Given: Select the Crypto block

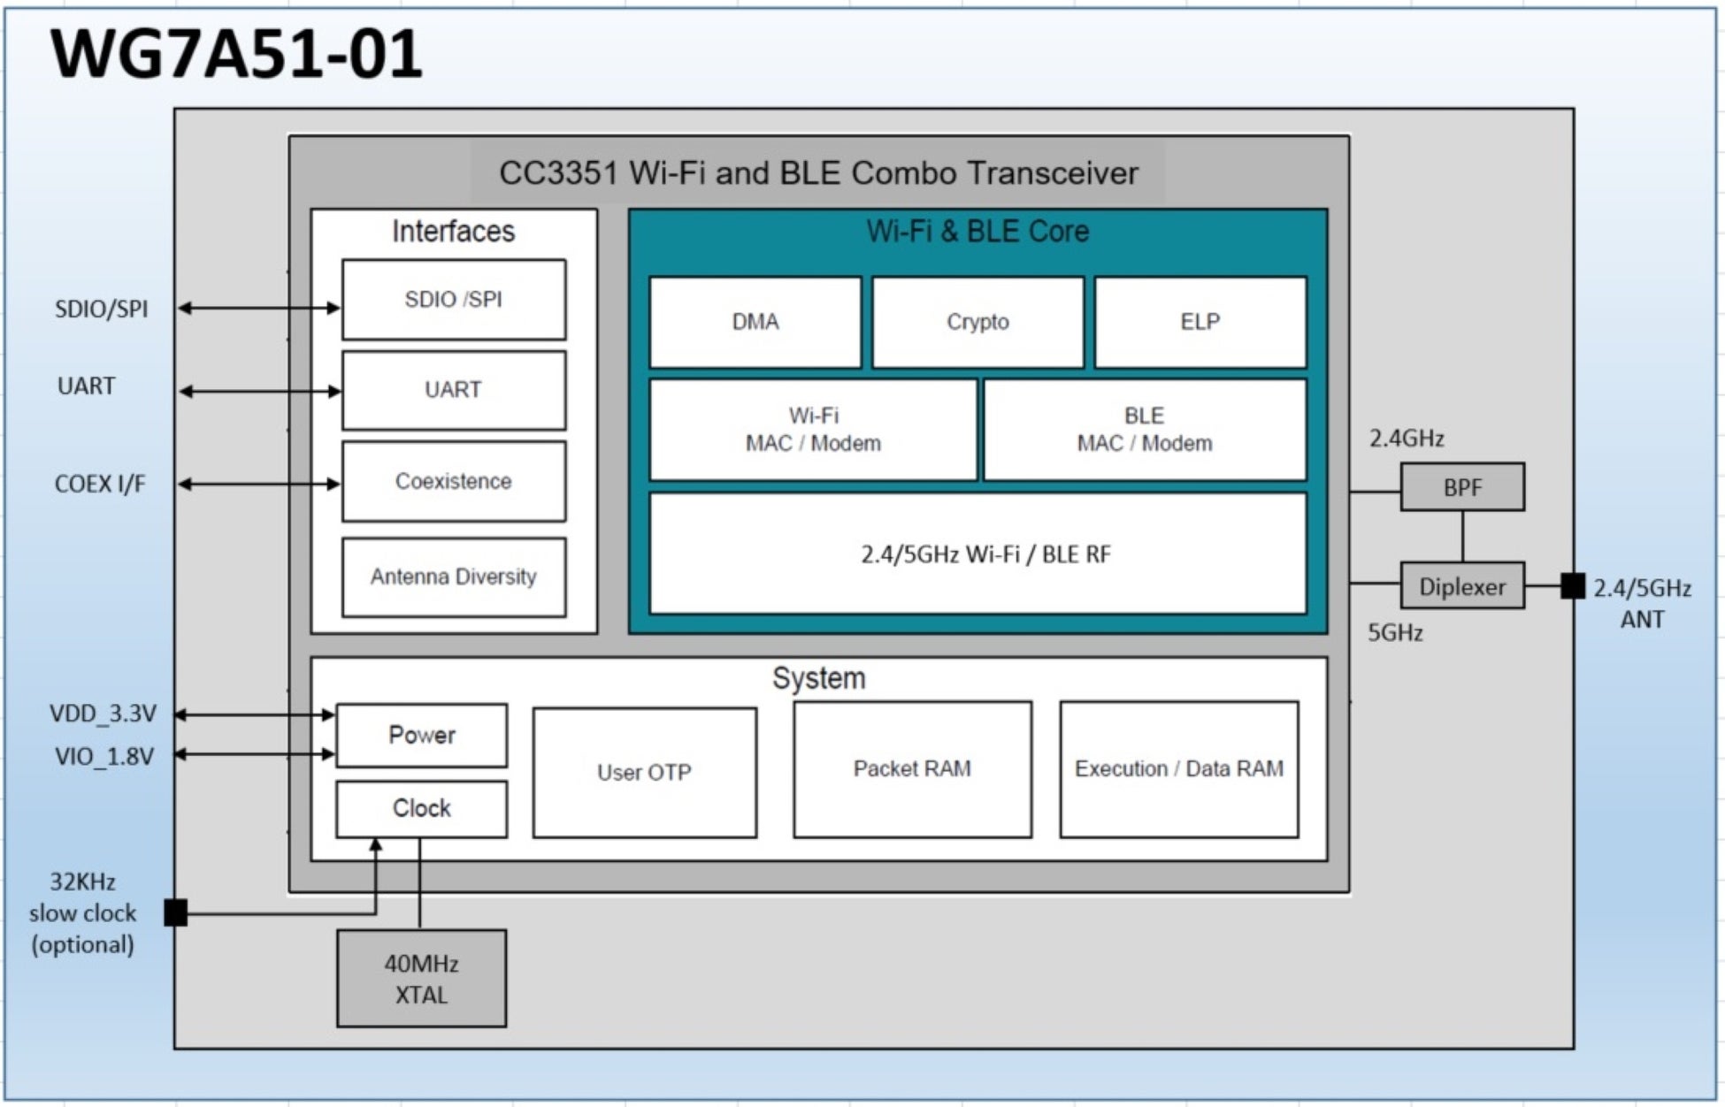Looking at the screenshot, I should point(977,322).
